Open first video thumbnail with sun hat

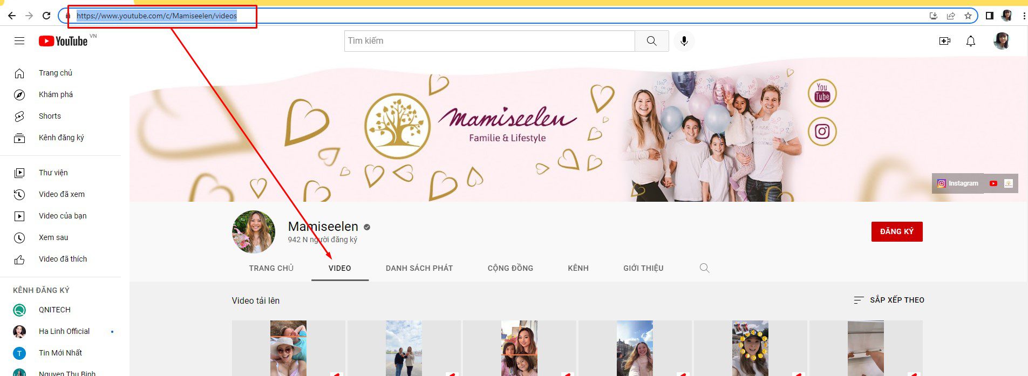pos(288,348)
